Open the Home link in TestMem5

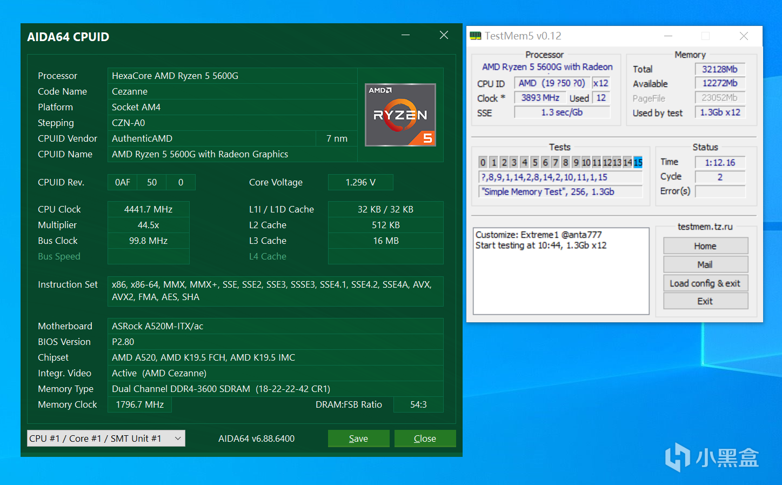[706, 246]
